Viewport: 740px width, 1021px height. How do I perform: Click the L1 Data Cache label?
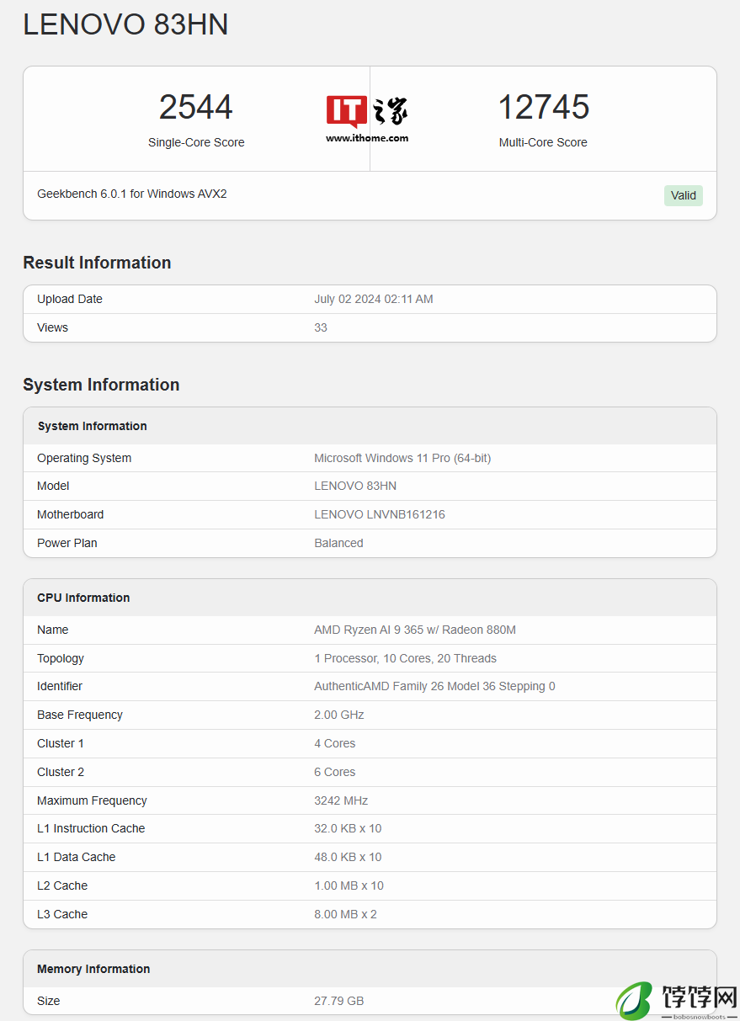77,857
